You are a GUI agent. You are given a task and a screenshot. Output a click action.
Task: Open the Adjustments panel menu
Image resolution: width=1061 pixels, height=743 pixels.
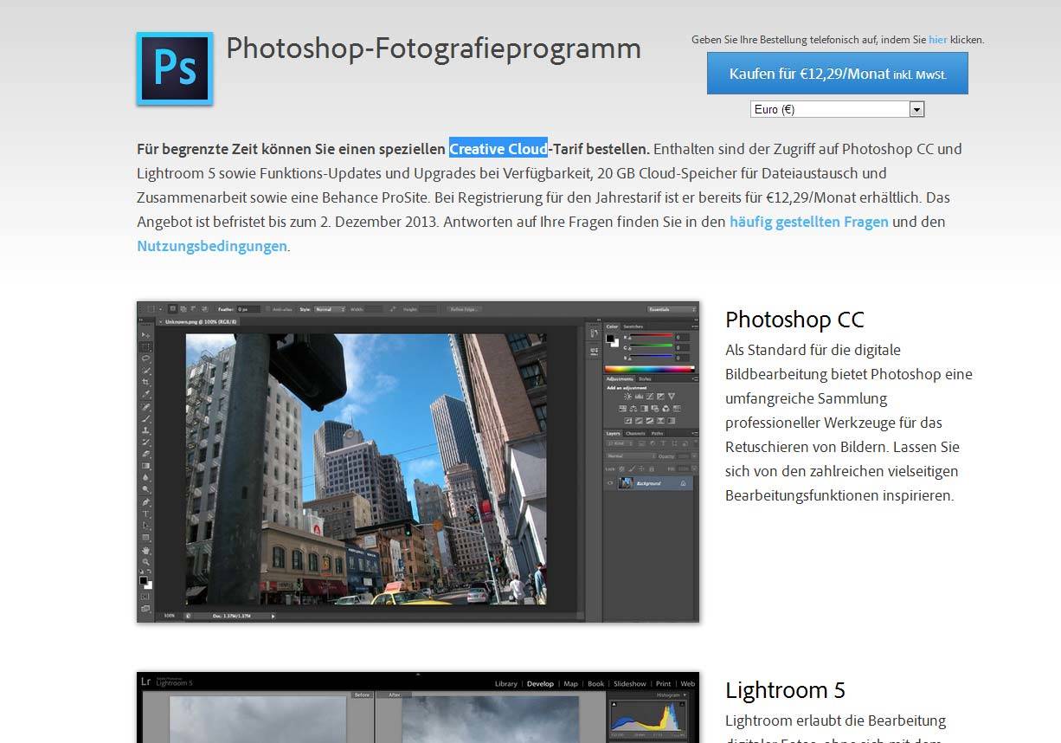(694, 379)
